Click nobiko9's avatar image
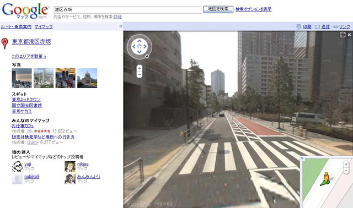The width and height of the screenshot is (353, 208). click(17, 179)
